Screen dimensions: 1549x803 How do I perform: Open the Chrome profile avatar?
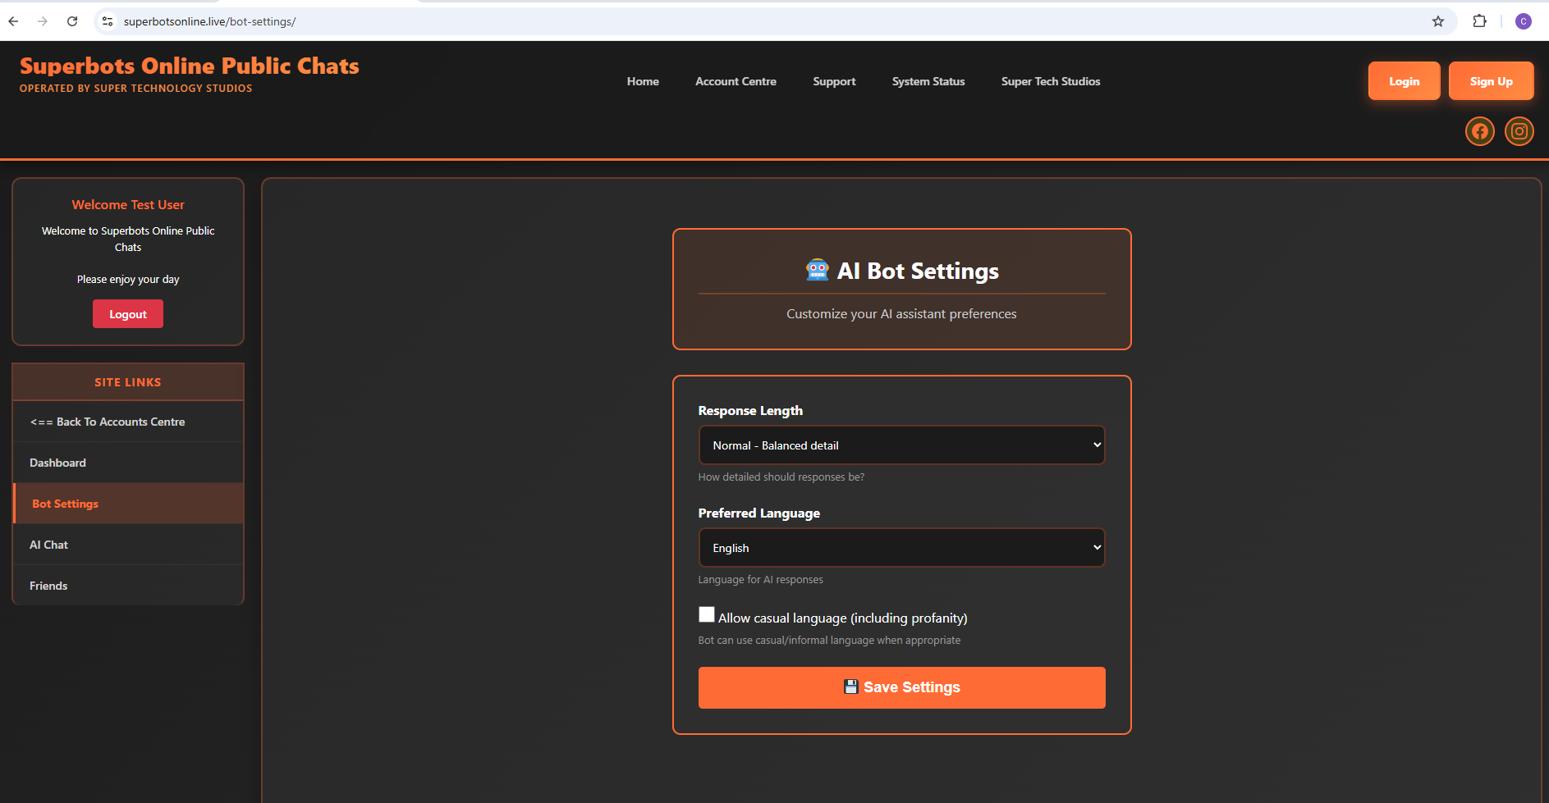(1524, 21)
